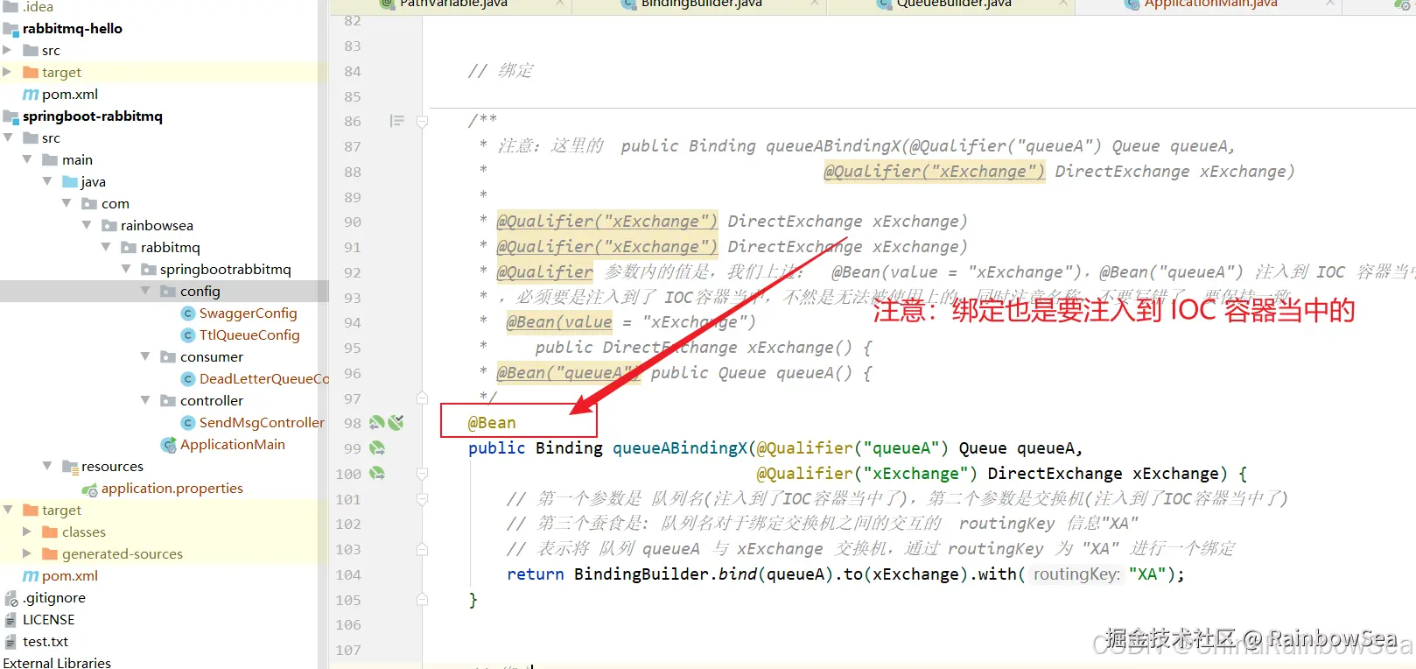Click the ApplicationMain Spring Boot icon
Image resolution: width=1416 pixels, height=669 pixels.
click(169, 445)
